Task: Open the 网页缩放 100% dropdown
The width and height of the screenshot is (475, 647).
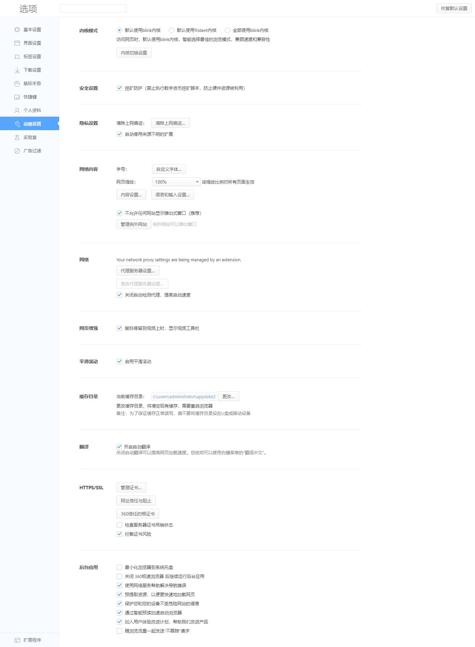Action: pyautogui.click(x=176, y=182)
